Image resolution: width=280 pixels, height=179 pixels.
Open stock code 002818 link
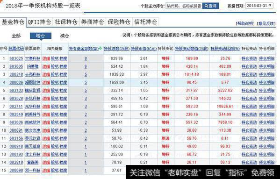coord(16,162)
